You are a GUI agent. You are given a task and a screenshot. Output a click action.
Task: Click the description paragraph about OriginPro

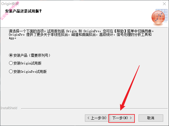[x=81, y=34]
